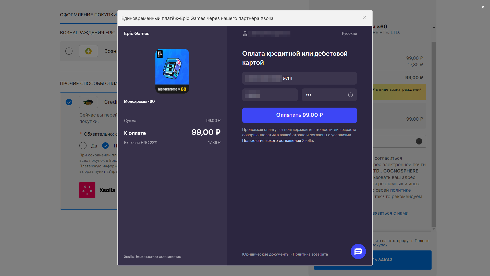
Task: Choose the 'Да' save payment option
Action: point(83,146)
